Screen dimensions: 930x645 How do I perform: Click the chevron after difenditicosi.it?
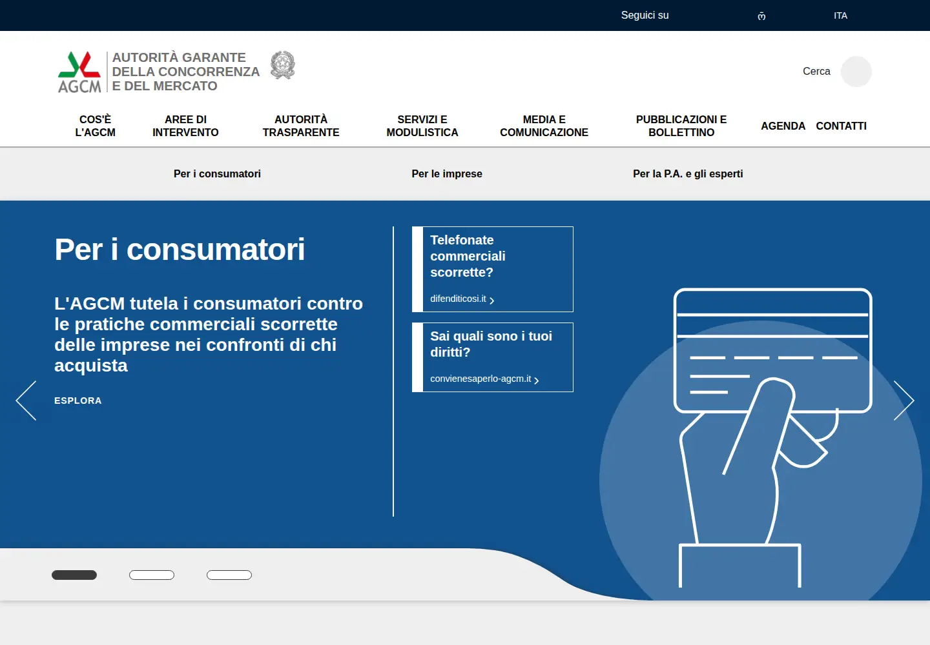(x=491, y=301)
